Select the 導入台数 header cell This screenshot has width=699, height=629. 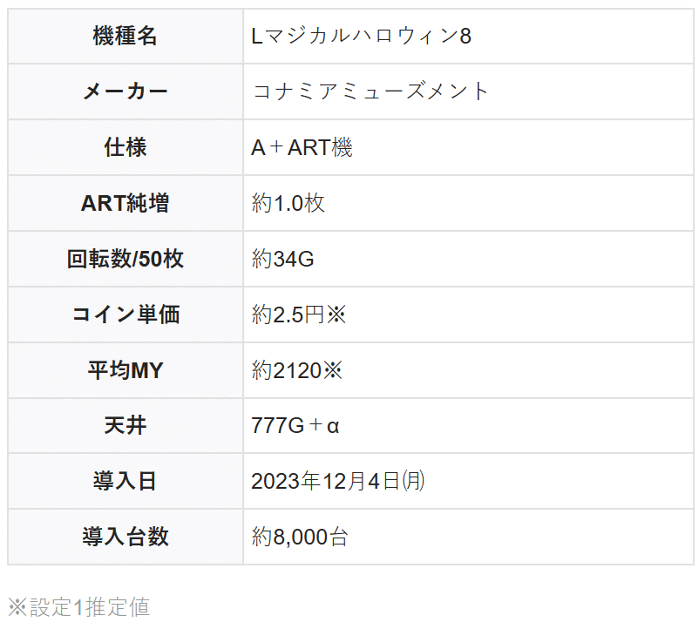126,537
